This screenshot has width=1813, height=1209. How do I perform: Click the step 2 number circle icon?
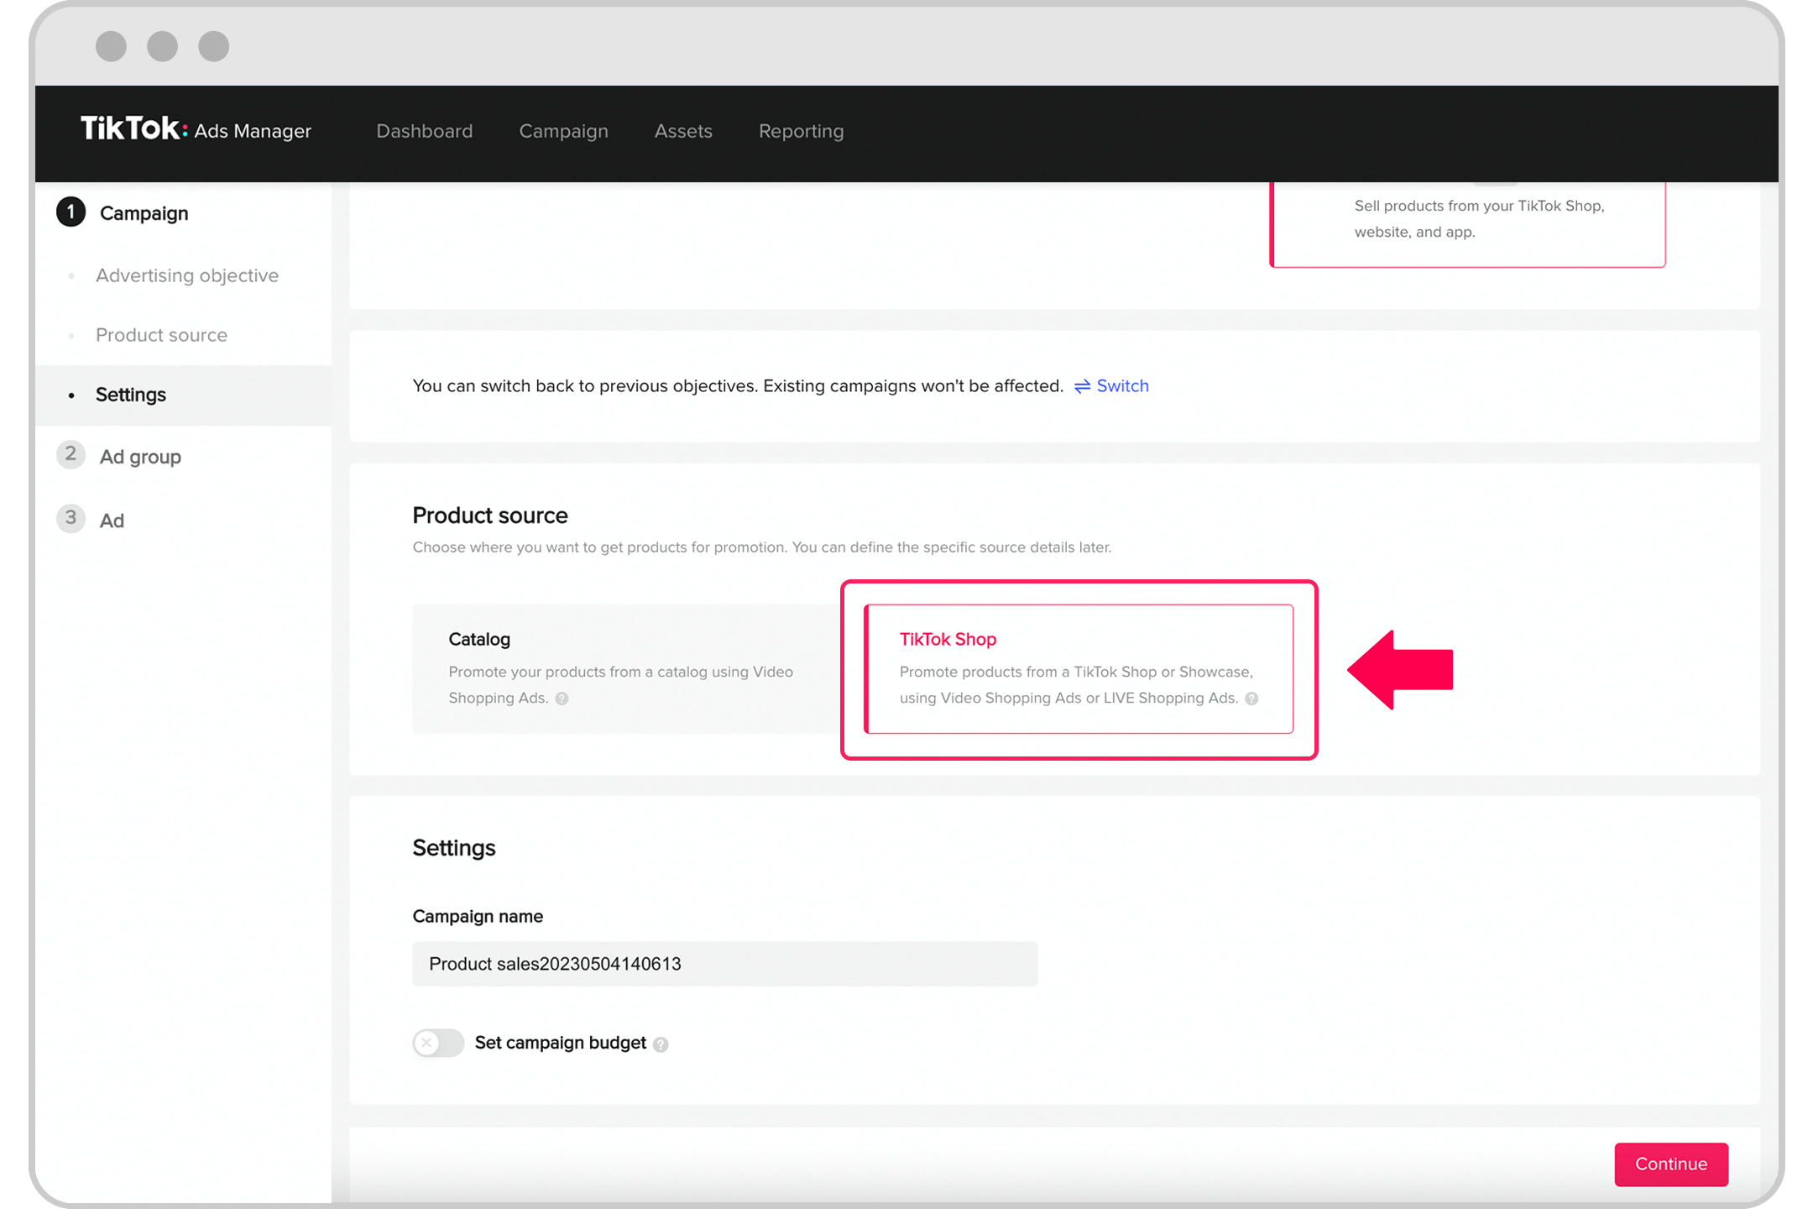[71, 455]
